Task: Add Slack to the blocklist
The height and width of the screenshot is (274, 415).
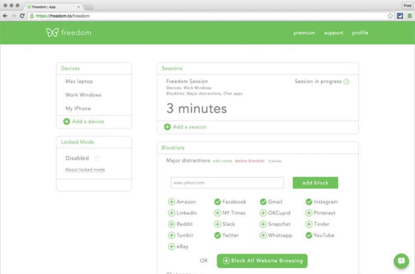Action: pos(217,224)
